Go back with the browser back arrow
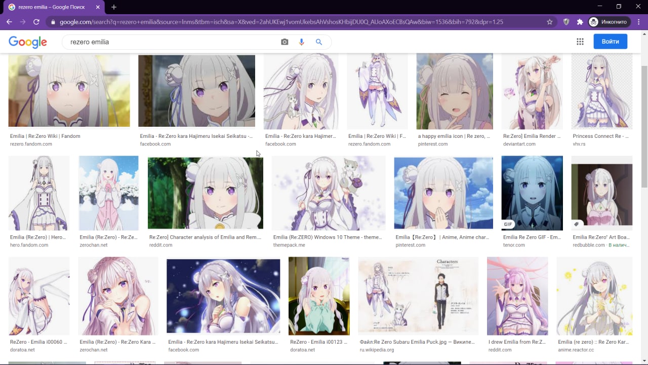This screenshot has width=648, height=365. [x=9, y=22]
